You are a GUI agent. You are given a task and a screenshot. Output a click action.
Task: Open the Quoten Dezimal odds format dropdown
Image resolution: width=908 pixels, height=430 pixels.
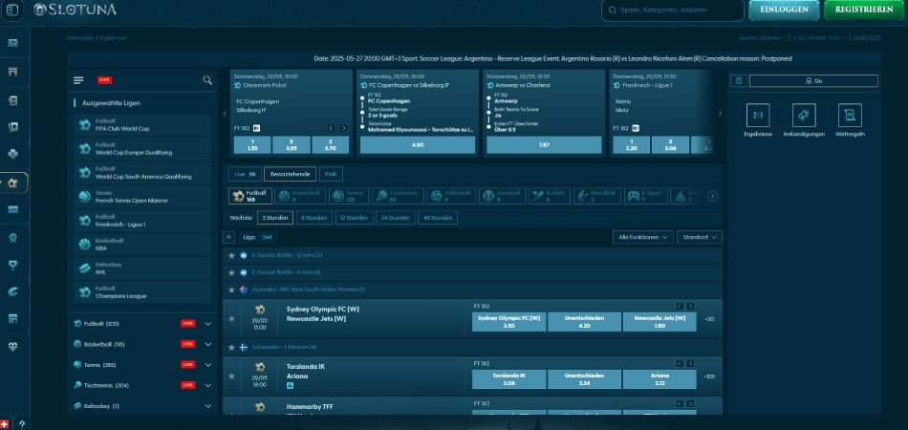point(762,37)
